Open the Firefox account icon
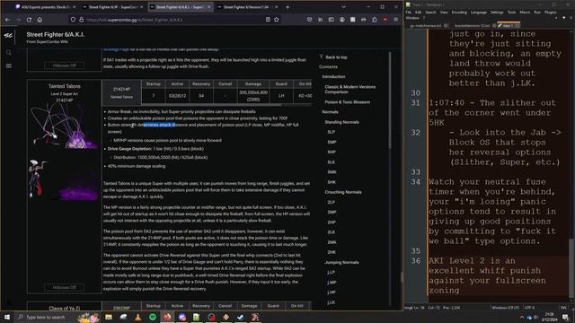The width and height of the screenshot is (575, 323). [x=341, y=20]
